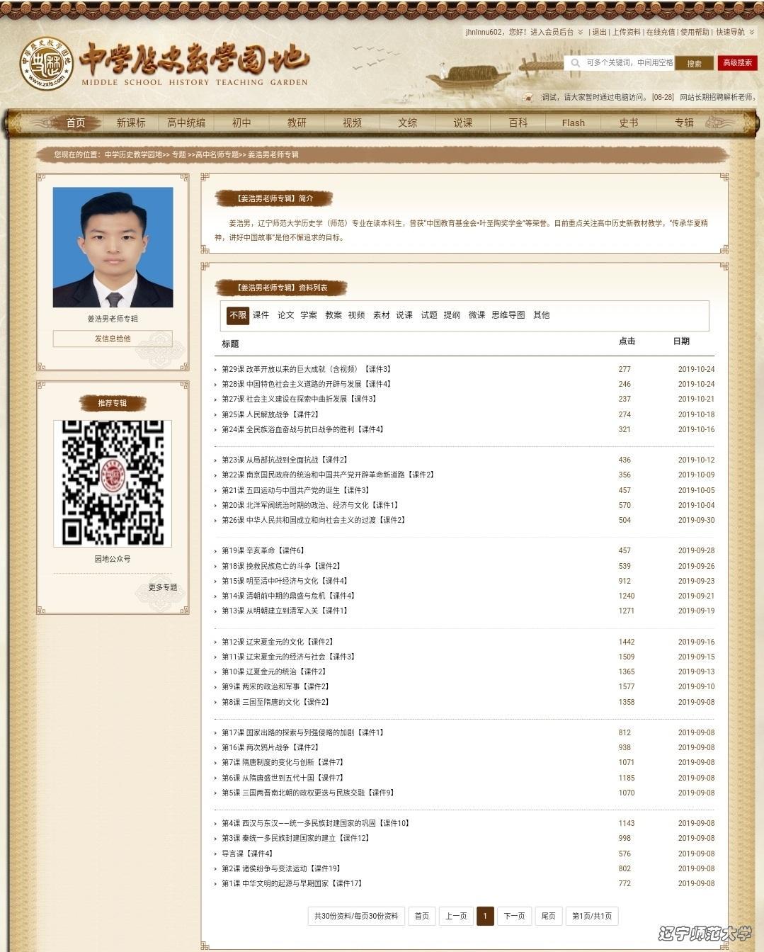Click the teacher portrait photo
This screenshot has width=764, height=952.
click(113, 247)
